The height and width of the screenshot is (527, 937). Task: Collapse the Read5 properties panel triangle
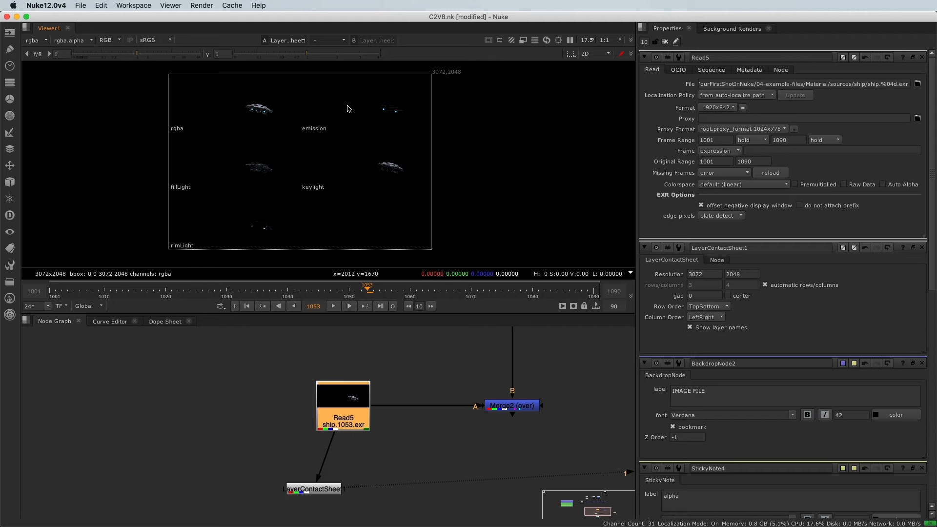click(644, 57)
